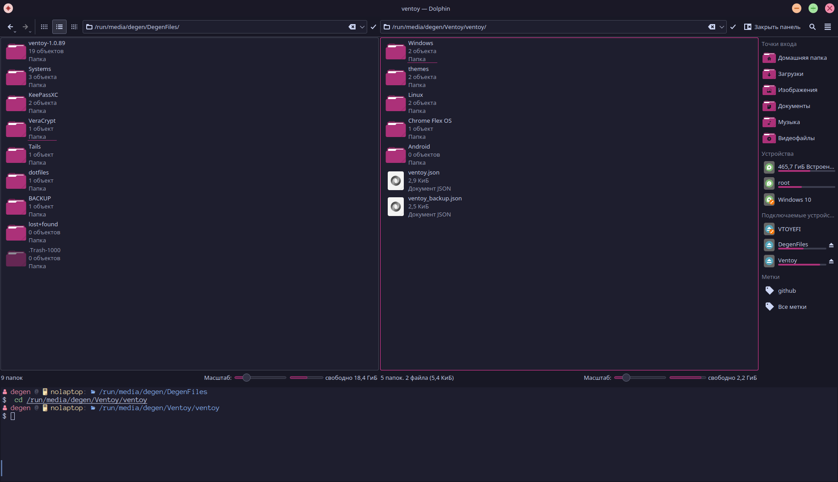Eject the Ventoy device
This screenshot has height=482, width=838.
tap(831, 261)
